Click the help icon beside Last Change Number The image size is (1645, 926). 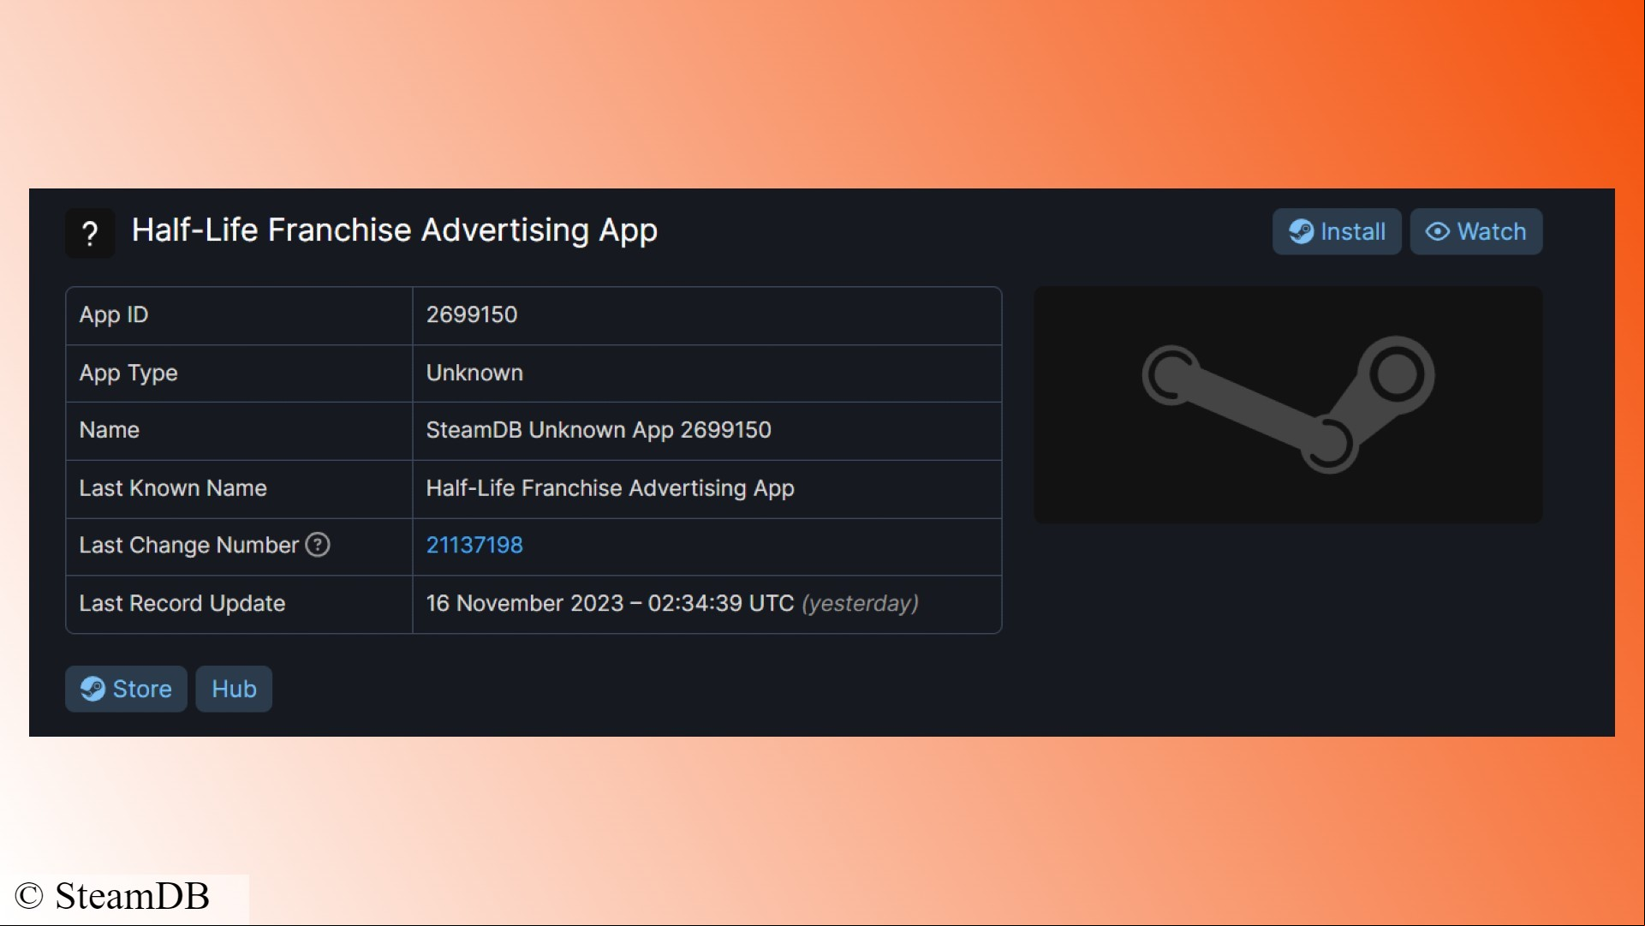(318, 545)
